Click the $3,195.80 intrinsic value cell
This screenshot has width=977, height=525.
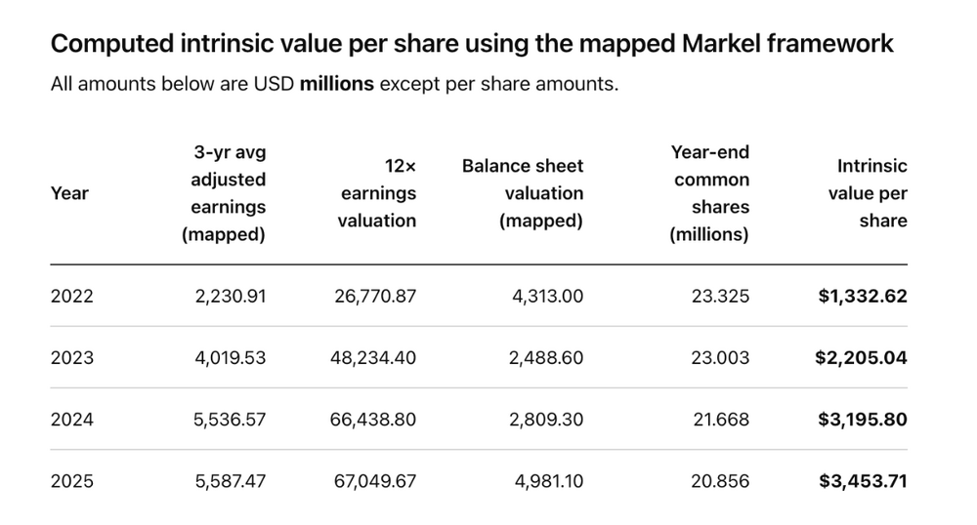[x=863, y=420]
